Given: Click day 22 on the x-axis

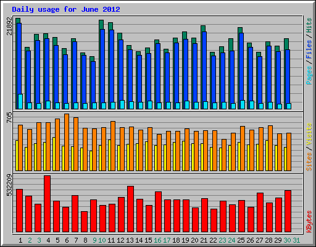Looking at the screenshot, I should pyautogui.click(x=213, y=240).
